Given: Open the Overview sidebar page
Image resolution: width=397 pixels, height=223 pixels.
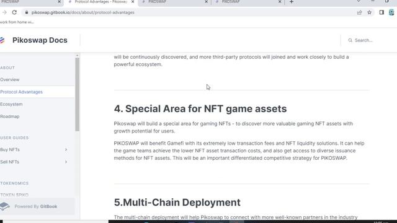Looking at the screenshot, I should [x=10, y=80].
